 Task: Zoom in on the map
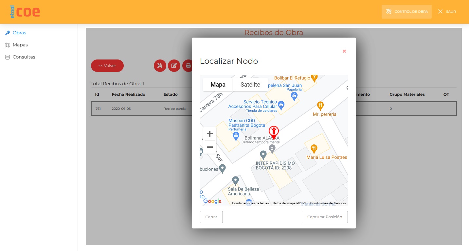point(210,134)
